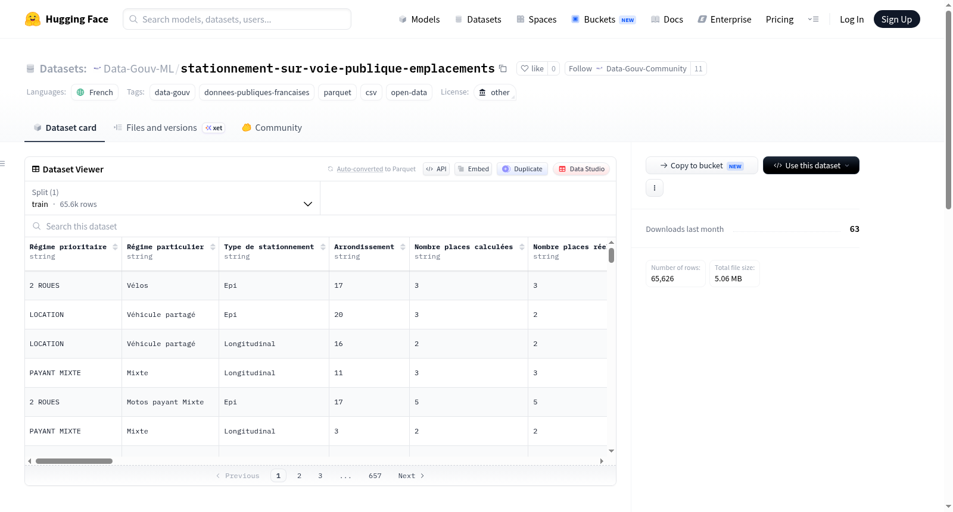Image resolution: width=953 pixels, height=512 pixels.
Task: Click the three-dot options button
Action: pyautogui.click(x=655, y=188)
